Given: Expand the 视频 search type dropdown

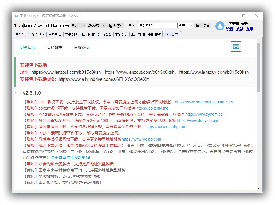Looking at the screenshot, I should pyautogui.click(x=185, y=26).
